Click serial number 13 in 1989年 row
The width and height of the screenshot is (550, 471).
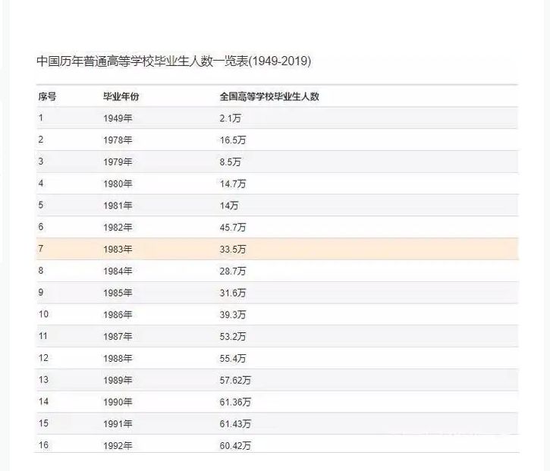tap(43, 379)
